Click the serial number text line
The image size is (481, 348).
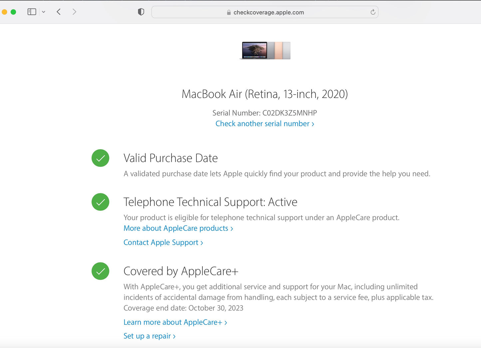point(265,113)
